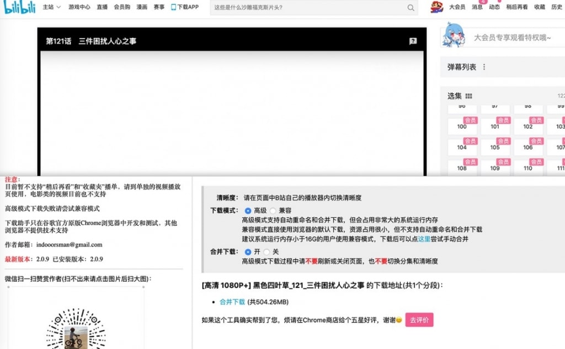Open 会员购 in the top navigation
The height and width of the screenshot is (349, 565).
[x=122, y=7]
